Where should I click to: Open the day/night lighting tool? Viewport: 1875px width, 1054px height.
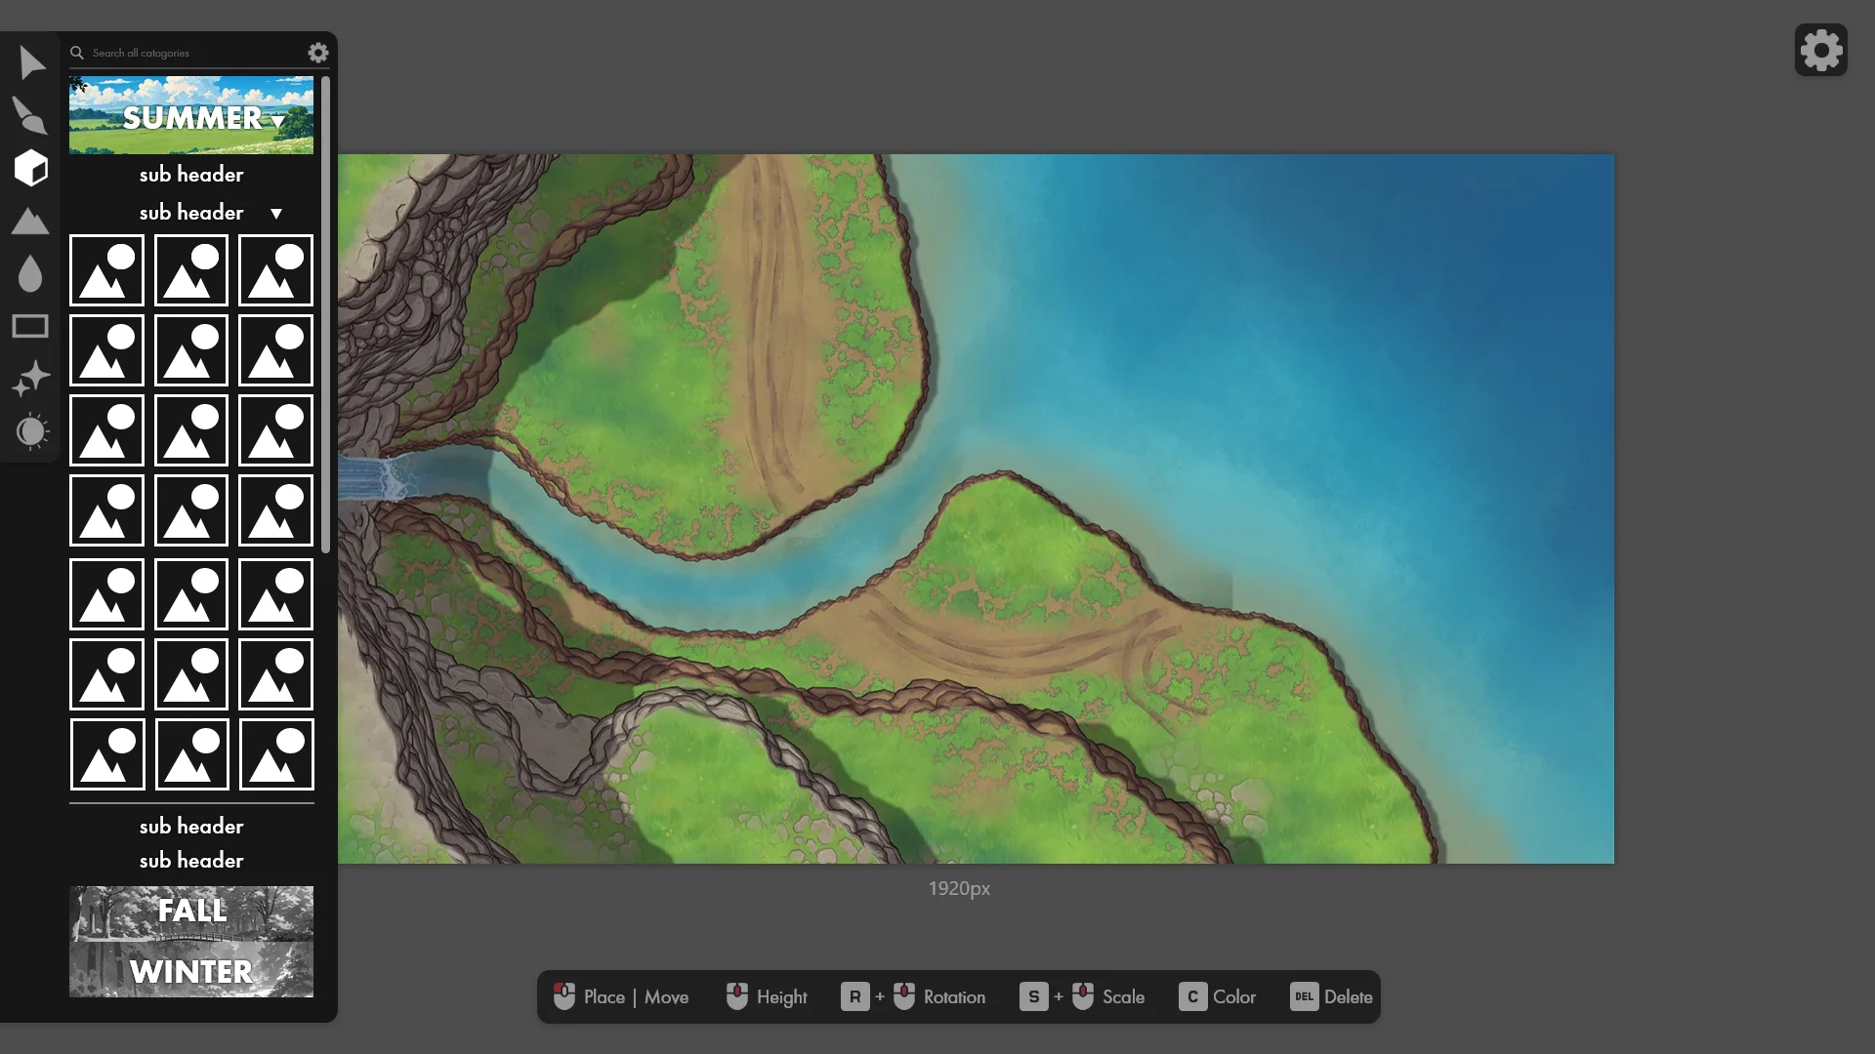[30, 431]
